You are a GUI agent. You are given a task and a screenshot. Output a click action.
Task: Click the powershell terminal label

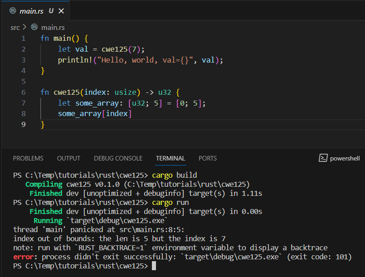pos(345,158)
